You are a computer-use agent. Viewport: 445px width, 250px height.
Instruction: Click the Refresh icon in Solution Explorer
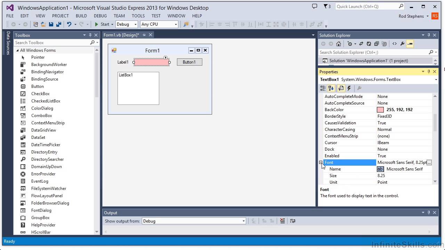coord(369,44)
